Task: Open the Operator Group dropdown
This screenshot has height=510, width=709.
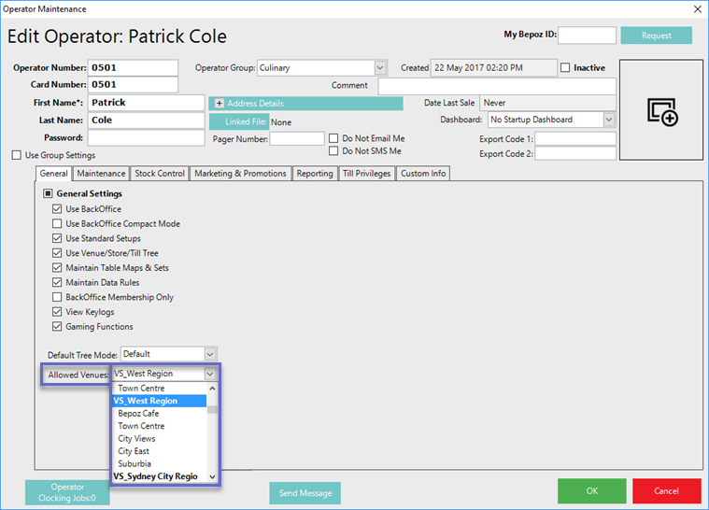Action: click(x=379, y=68)
